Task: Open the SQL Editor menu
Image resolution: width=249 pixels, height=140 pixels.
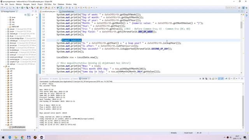Action: click(x=48, y=4)
